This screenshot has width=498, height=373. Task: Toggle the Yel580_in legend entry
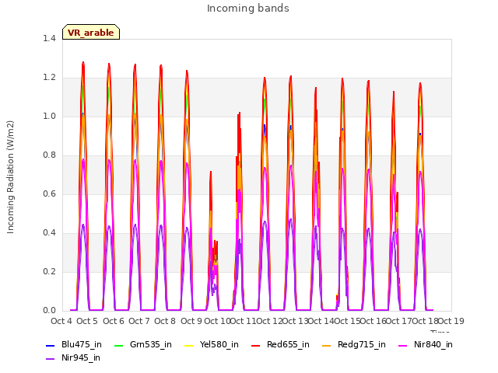click(x=212, y=344)
